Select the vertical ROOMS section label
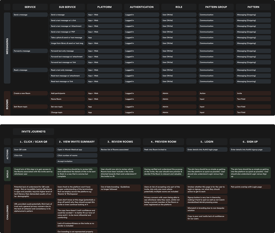Viewport: 275px width, 233px height. (x=7, y=104)
